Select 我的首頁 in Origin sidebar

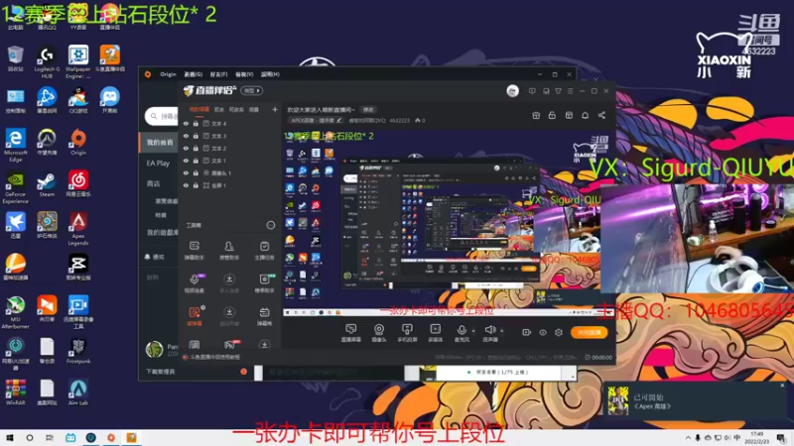click(x=159, y=143)
